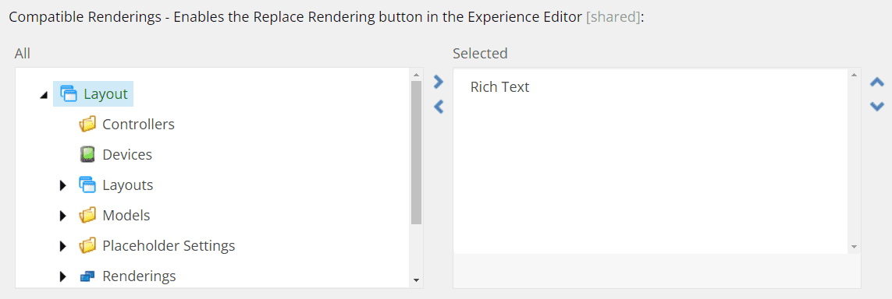Viewport: 892px width, 299px height.
Task: Collapse the Layout tree node
Action: coord(44,95)
